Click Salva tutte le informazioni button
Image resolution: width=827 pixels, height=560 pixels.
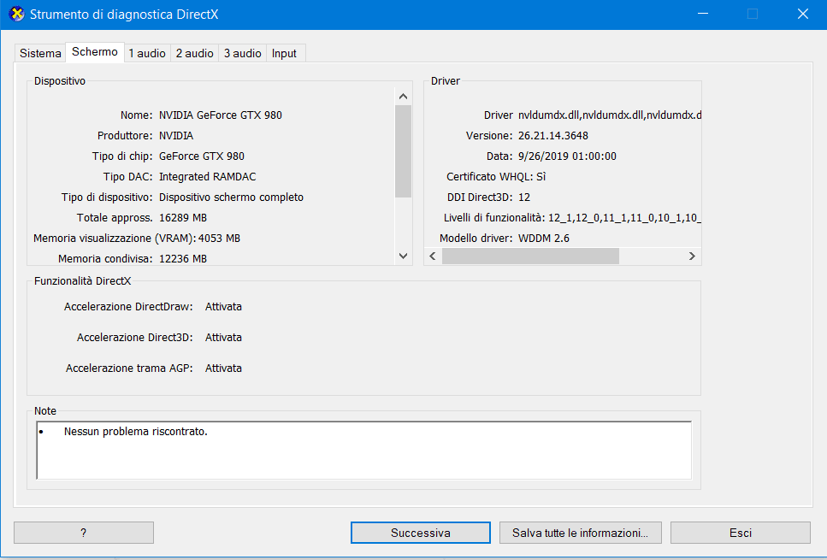click(x=580, y=533)
